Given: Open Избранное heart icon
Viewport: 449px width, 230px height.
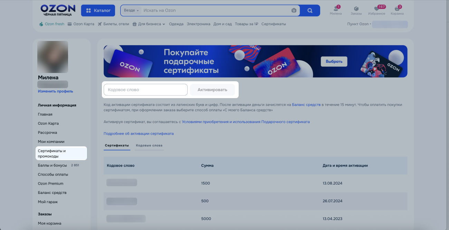Looking at the screenshot, I should pos(376,9).
